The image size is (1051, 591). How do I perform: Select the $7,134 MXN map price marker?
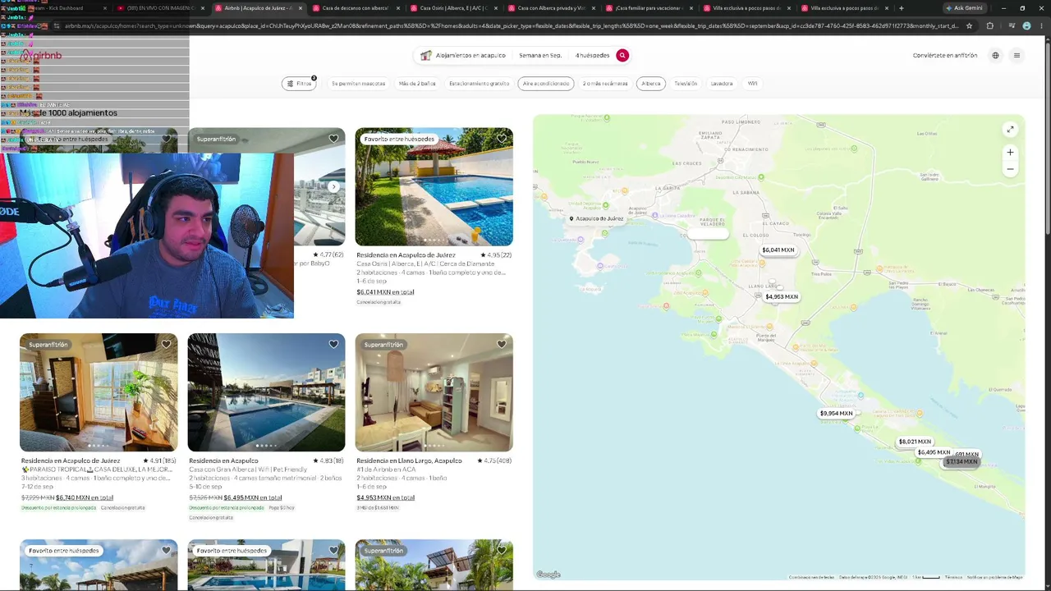962,462
